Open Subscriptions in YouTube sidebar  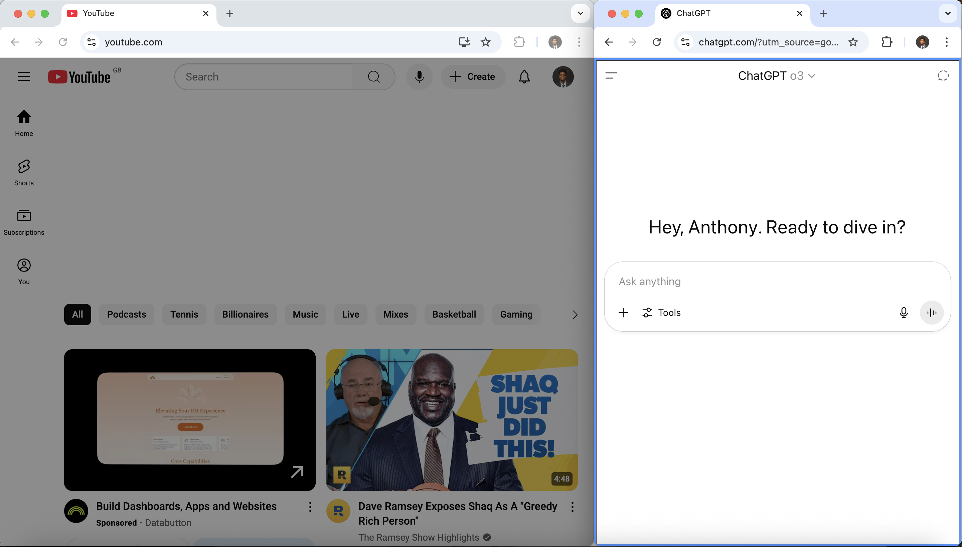tap(24, 222)
